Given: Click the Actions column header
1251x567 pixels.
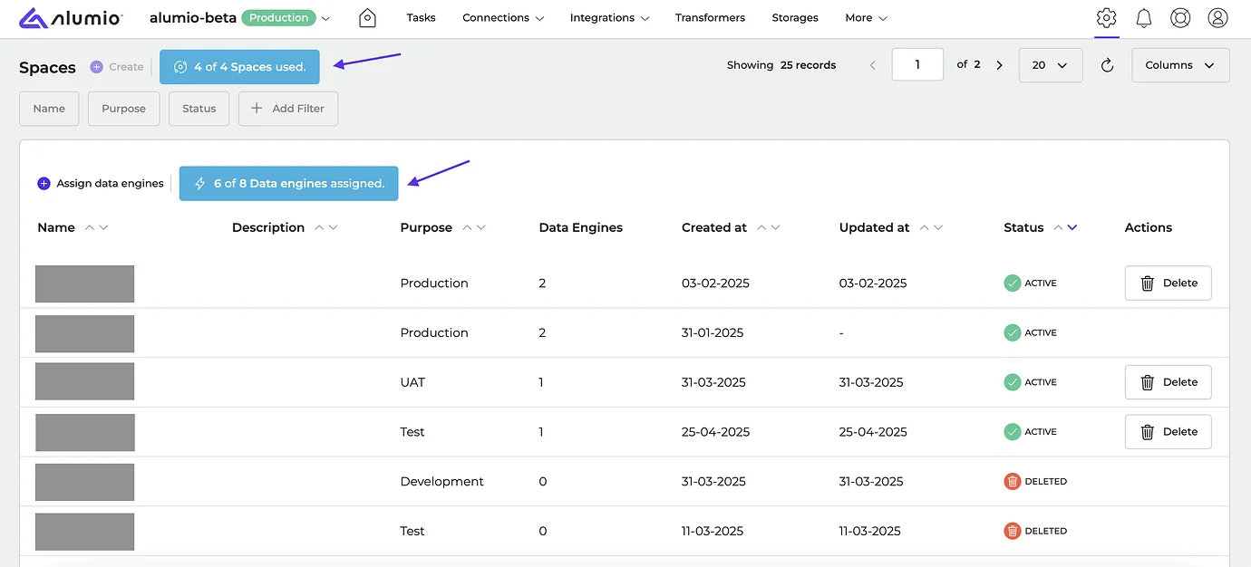Looking at the screenshot, I should point(1148,227).
